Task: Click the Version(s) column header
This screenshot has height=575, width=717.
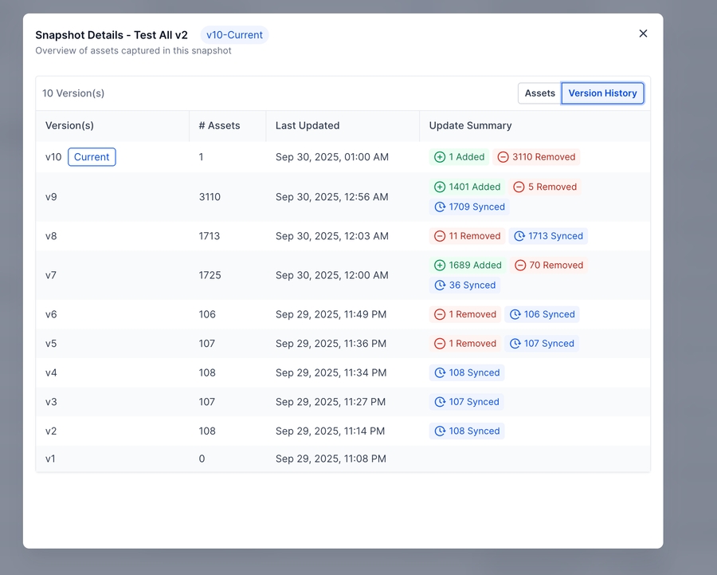Action: pyautogui.click(x=69, y=125)
